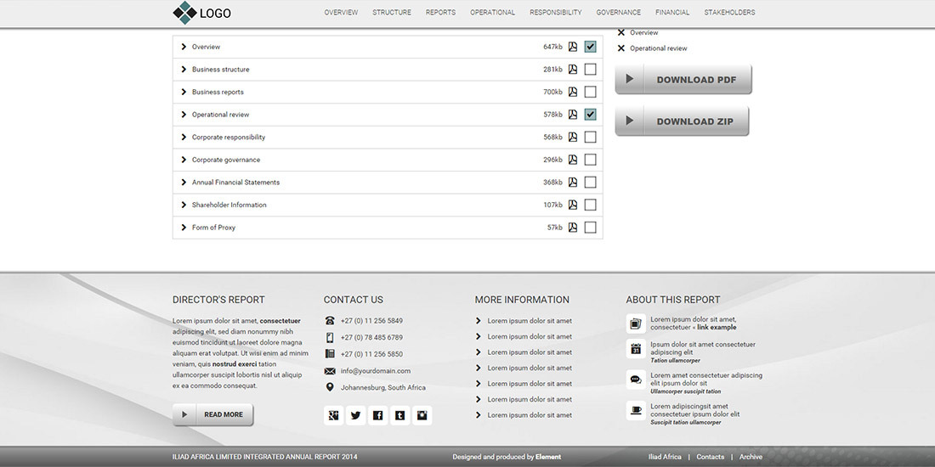Click the DOWNLOAD ZIP button
Image resolution: width=935 pixels, height=467 pixels.
(x=683, y=121)
